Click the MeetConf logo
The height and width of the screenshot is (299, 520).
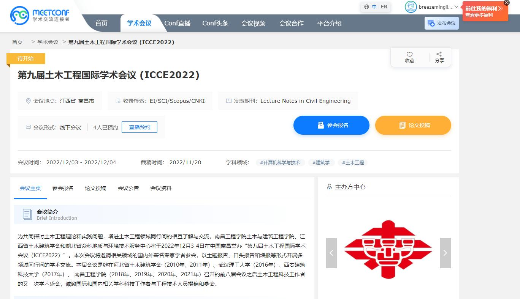click(x=40, y=15)
